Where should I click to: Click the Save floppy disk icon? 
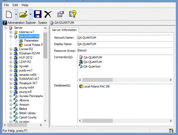click(37, 14)
